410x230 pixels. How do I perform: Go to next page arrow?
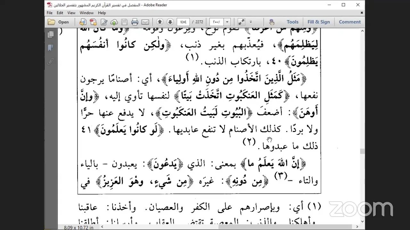[170, 22]
